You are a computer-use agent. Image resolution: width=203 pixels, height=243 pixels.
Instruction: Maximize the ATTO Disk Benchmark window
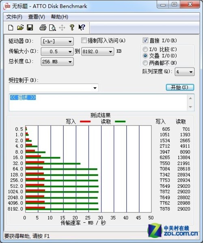click(174, 4)
